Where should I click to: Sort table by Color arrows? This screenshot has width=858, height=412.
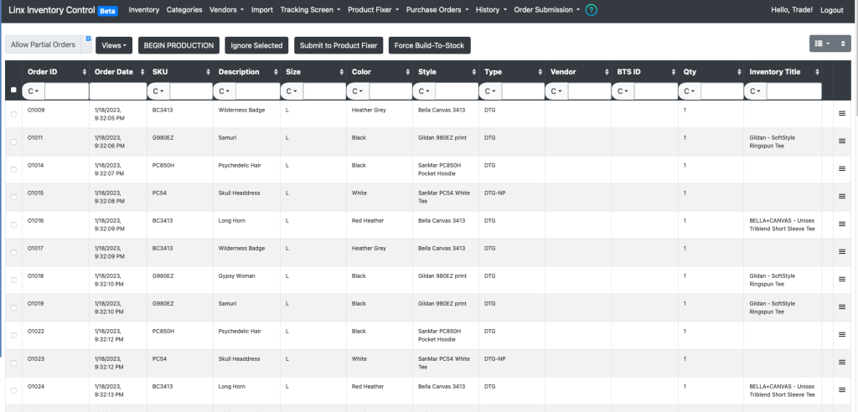click(406, 72)
